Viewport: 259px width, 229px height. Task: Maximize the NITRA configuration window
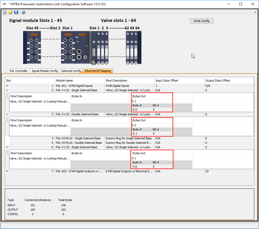point(241,4)
